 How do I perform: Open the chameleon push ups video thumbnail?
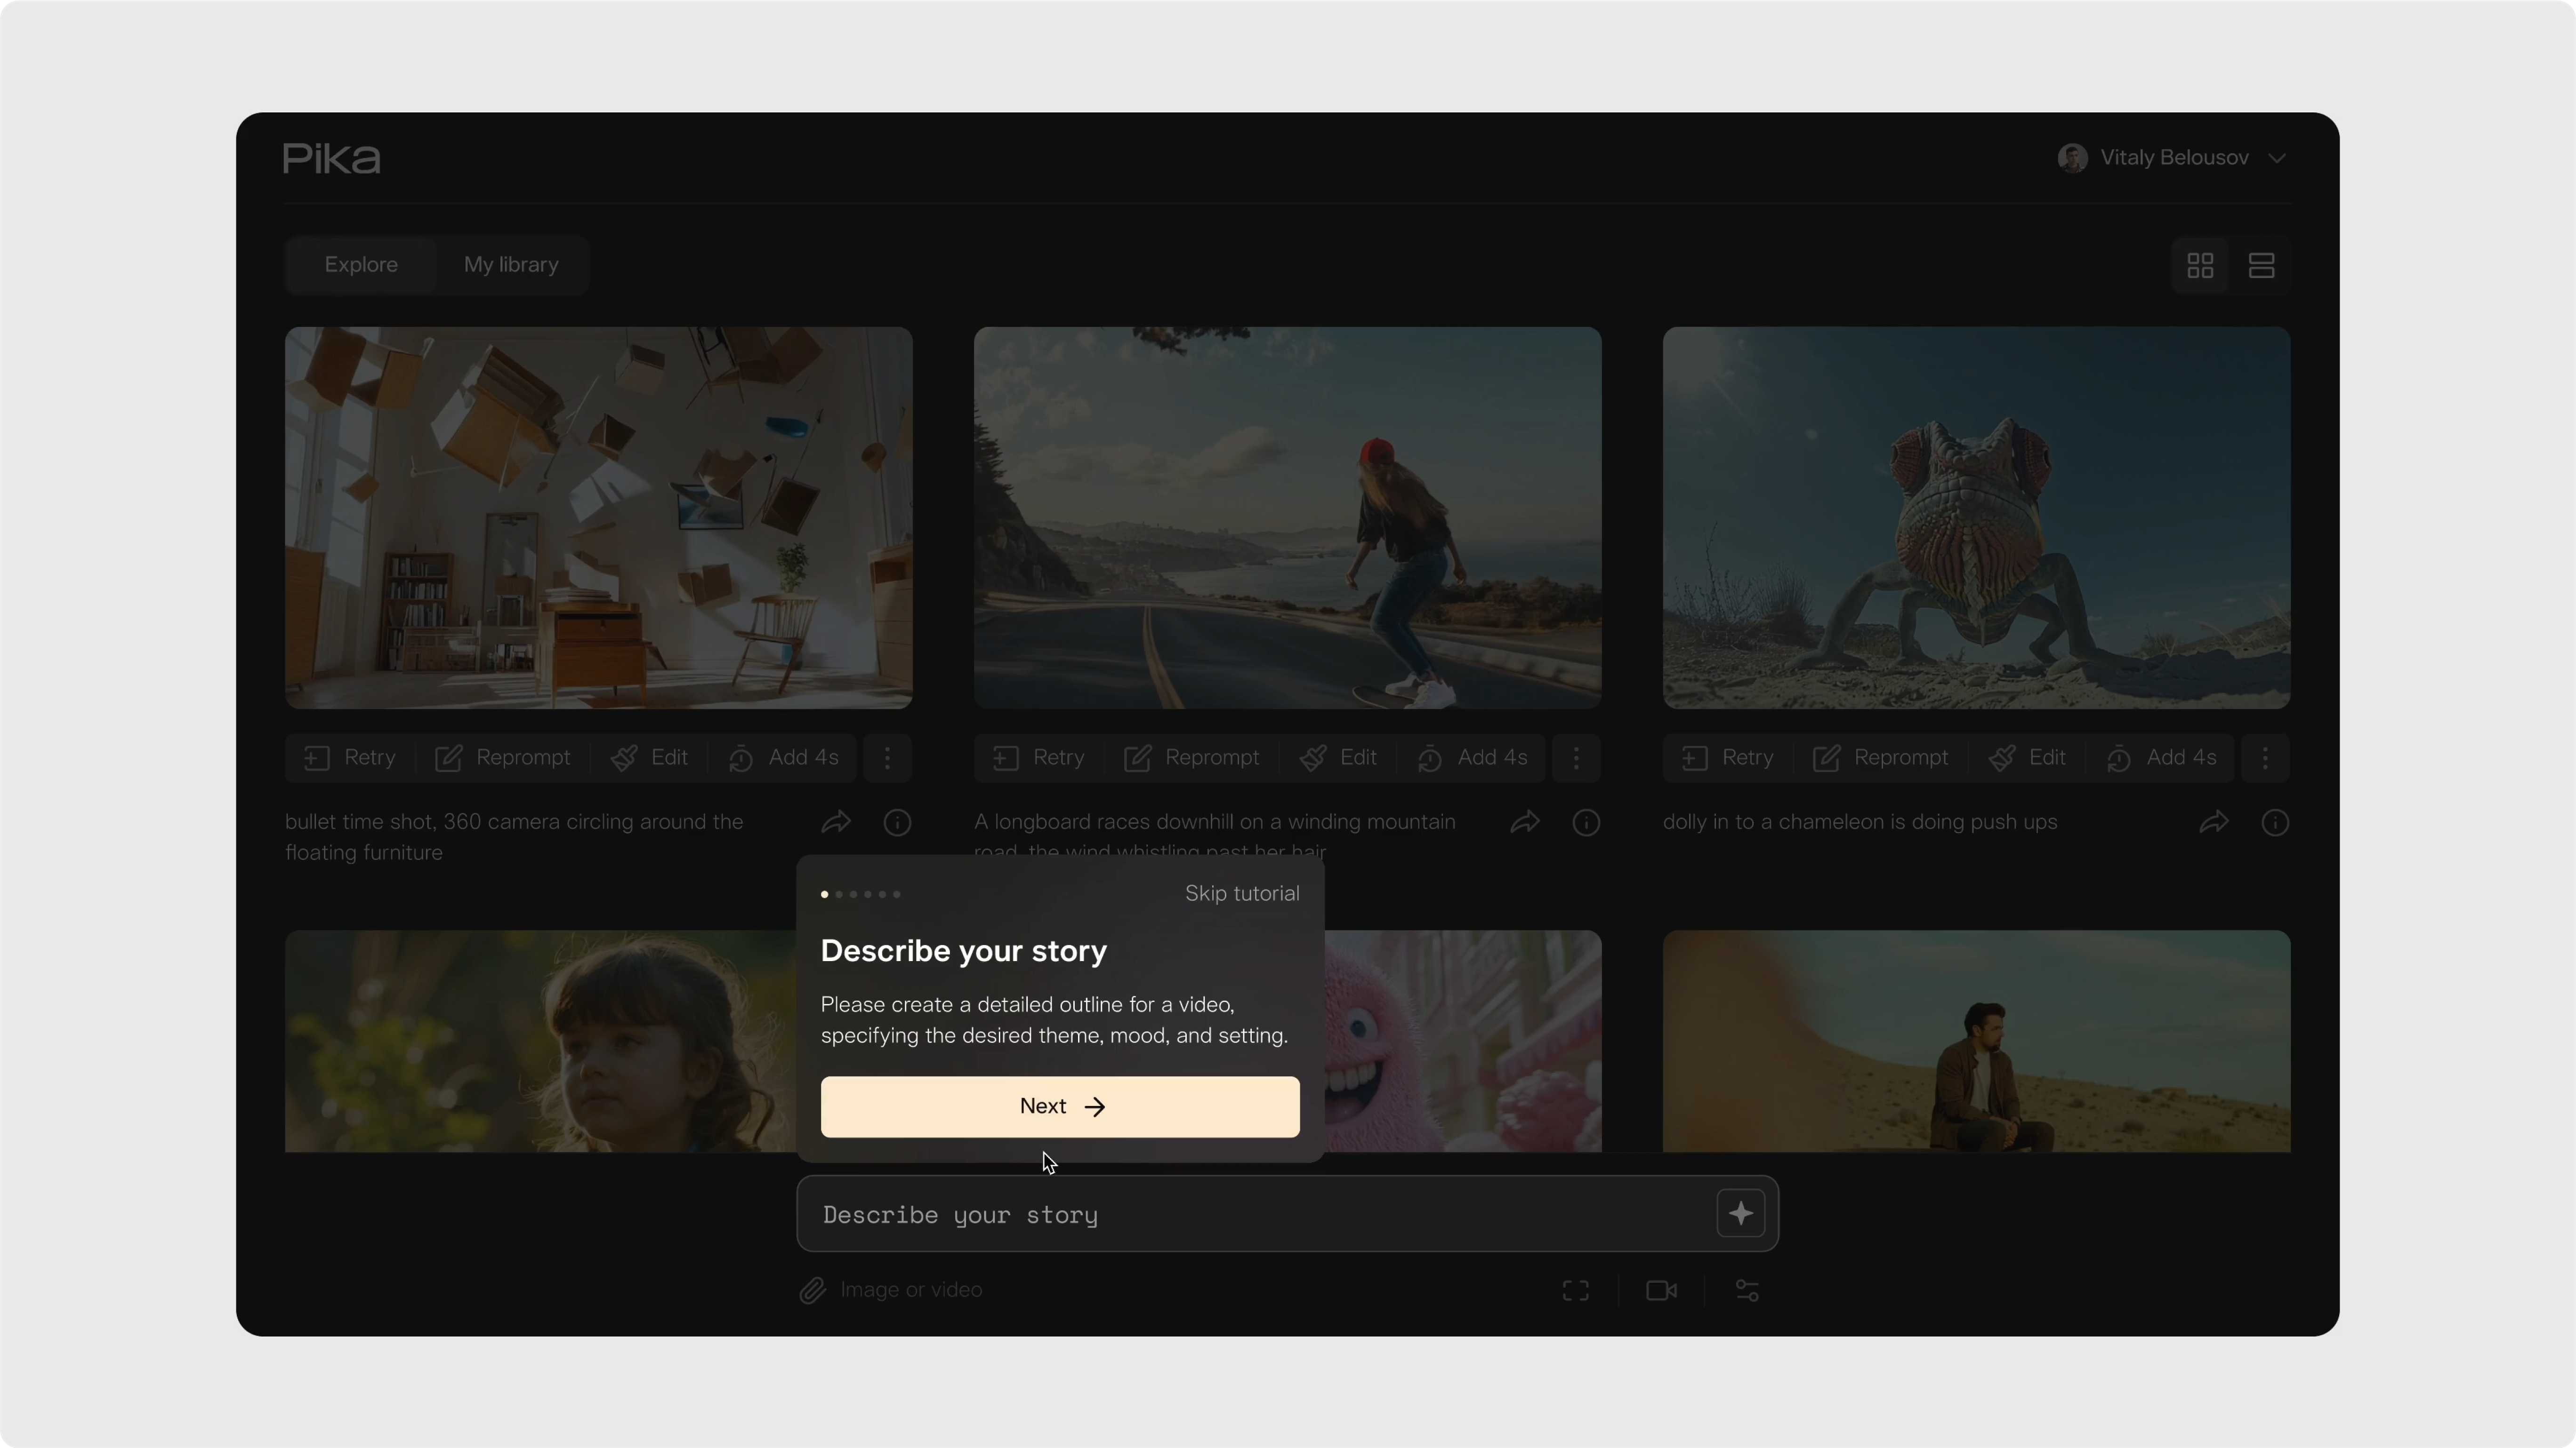(1976, 517)
